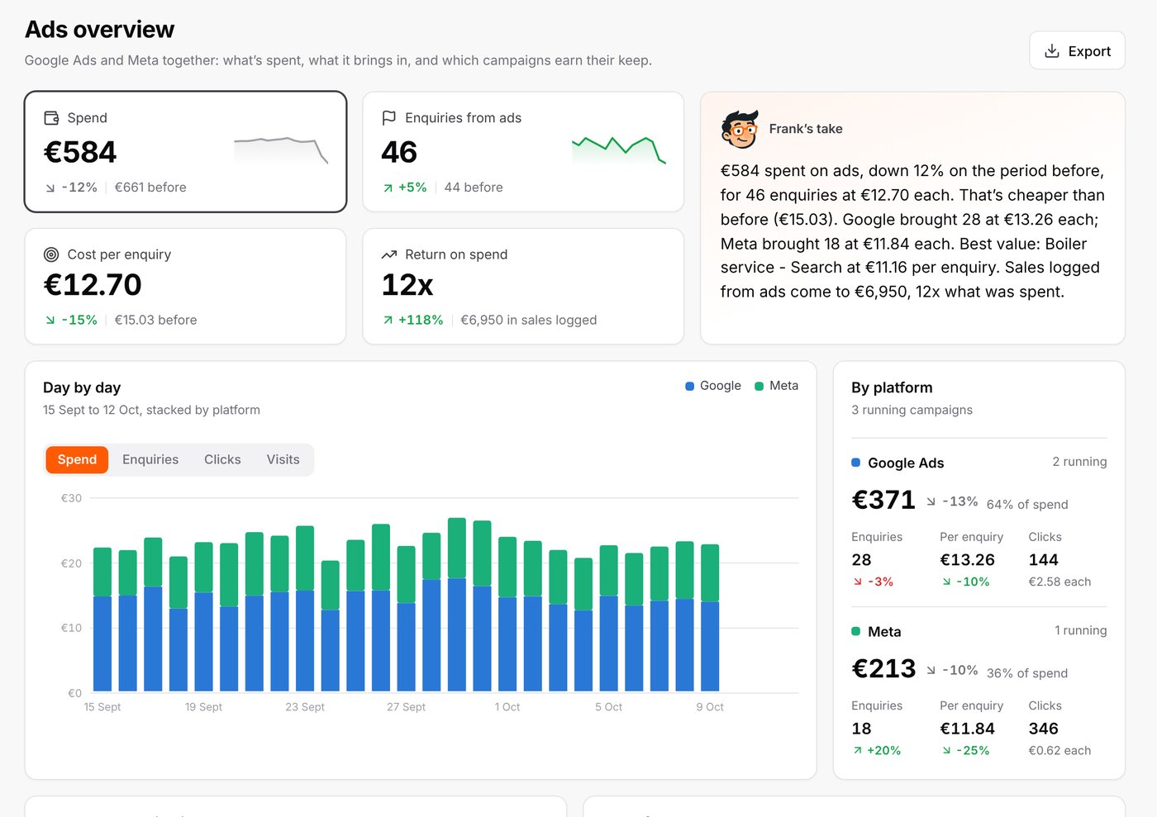The width and height of the screenshot is (1157, 817).
Task: Click Meta Clicks value 346
Action: (1043, 729)
